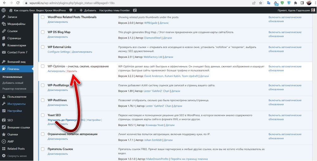Click the WordPress logo in admin bar
The image size is (317, 161).
3,10
